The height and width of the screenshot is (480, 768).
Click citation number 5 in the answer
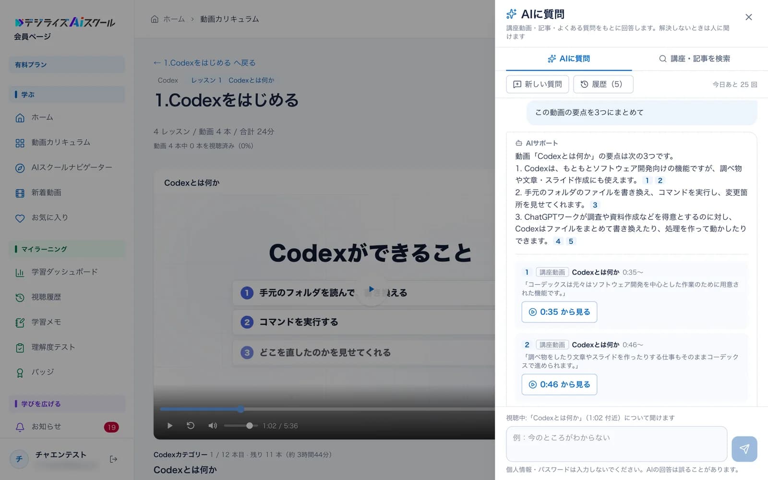(571, 241)
